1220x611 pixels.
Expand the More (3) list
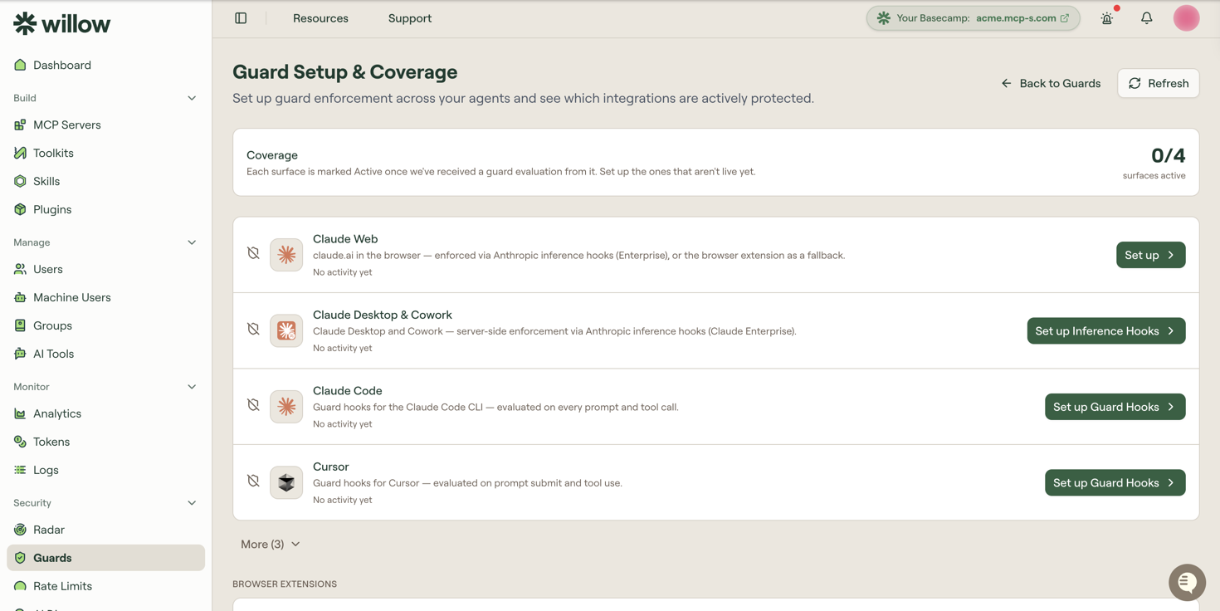pyautogui.click(x=271, y=545)
